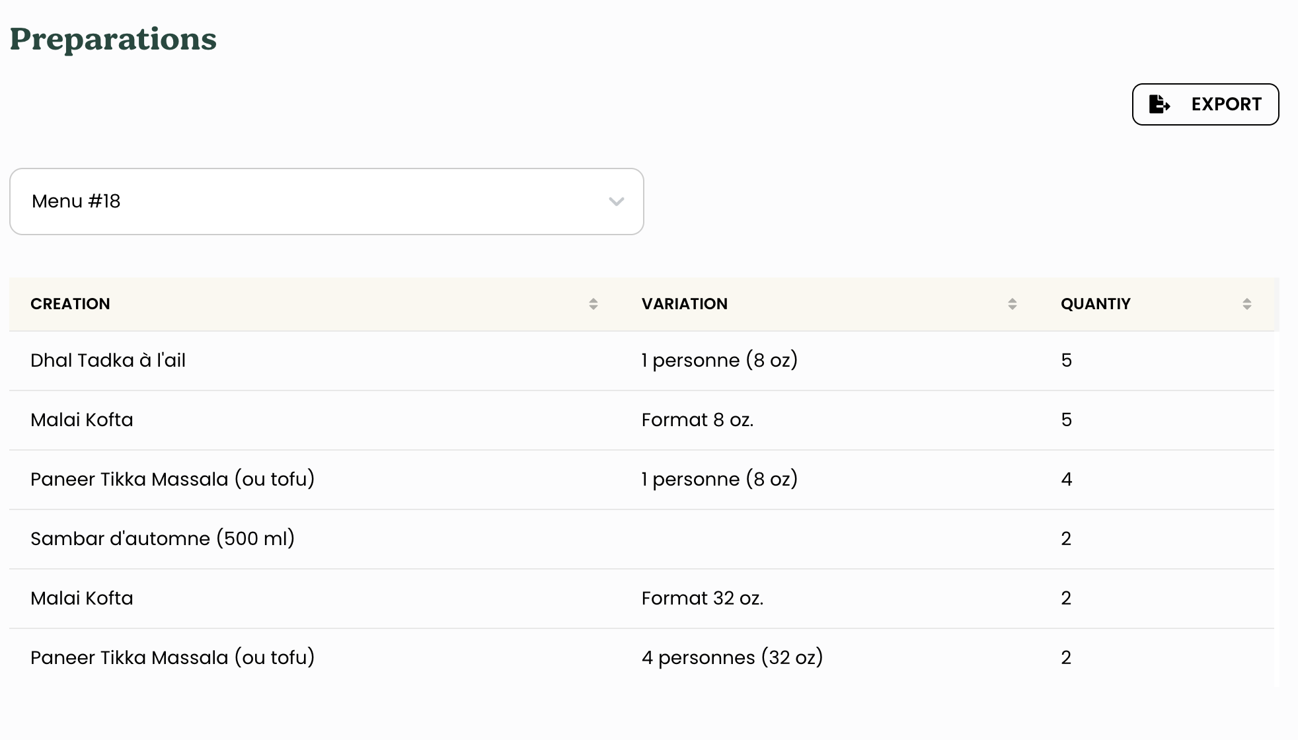Select Paneer Tikka Massala in the 1 personne row
The image size is (1298, 740).
(172, 480)
